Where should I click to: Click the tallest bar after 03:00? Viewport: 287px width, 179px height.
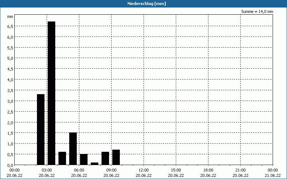(51, 93)
